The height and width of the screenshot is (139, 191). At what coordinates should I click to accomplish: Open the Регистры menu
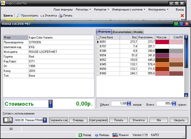click(83, 10)
